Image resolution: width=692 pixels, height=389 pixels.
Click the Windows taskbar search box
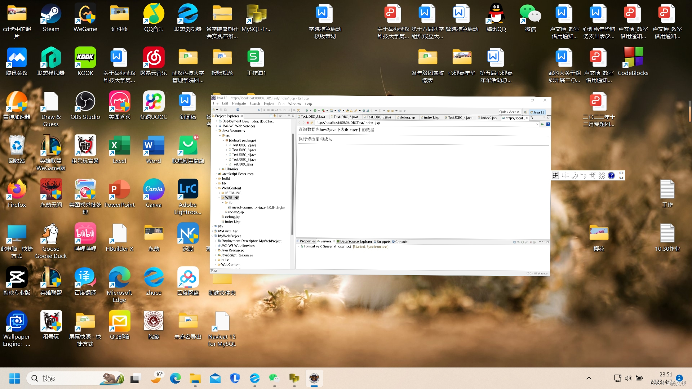click(x=76, y=378)
